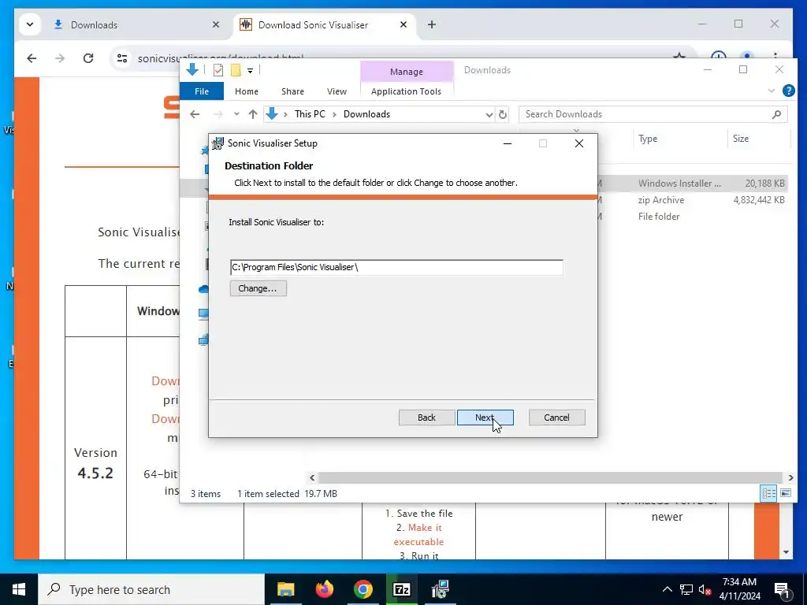Cancel the Sonic Visualiser installation
The width and height of the screenshot is (807, 605).
tap(556, 418)
